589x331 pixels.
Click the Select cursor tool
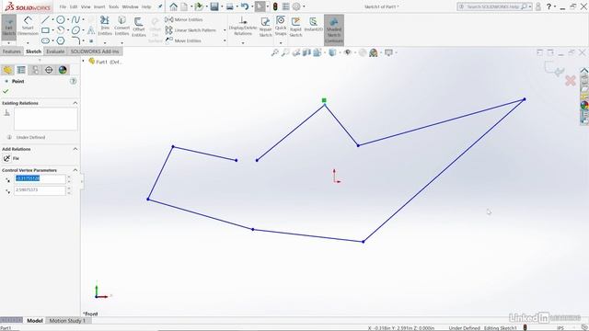pos(260,6)
